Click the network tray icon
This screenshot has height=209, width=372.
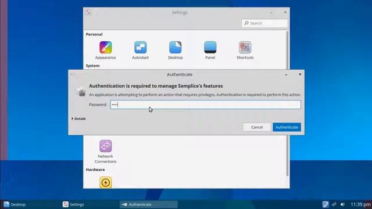[x=334, y=204]
